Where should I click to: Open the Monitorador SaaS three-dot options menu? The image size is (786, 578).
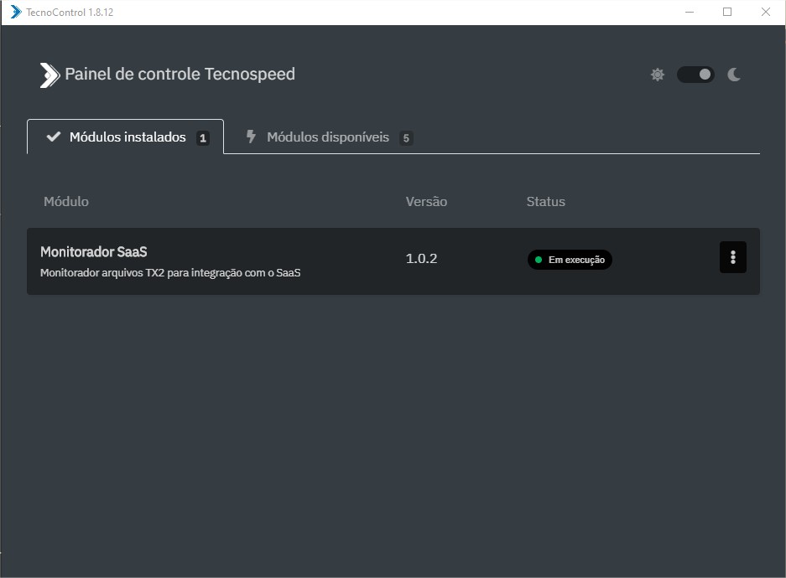click(733, 257)
